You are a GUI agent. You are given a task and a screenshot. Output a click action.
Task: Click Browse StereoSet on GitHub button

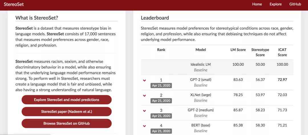[x=66, y=123]
